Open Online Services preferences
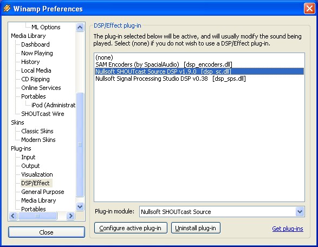Image resolution: width=318 pixels, height=247 pixels. click(x=41, y=88)
